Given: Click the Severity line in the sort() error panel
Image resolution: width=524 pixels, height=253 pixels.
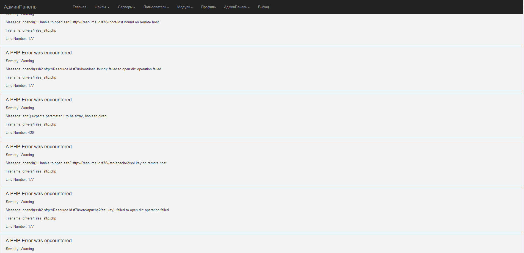Looking at the screenshot, I should [20, 108].
